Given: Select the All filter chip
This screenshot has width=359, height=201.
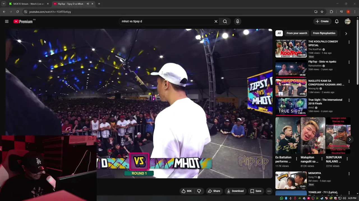Looking at the screenshot, I should pyautogui.click(x=279, y=33).
